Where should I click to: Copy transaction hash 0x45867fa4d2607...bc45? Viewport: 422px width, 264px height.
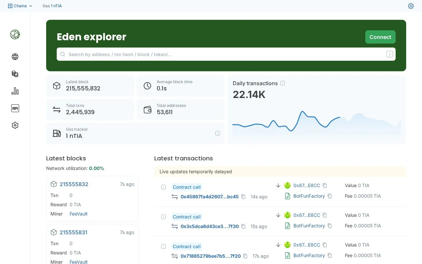[243, 197]
